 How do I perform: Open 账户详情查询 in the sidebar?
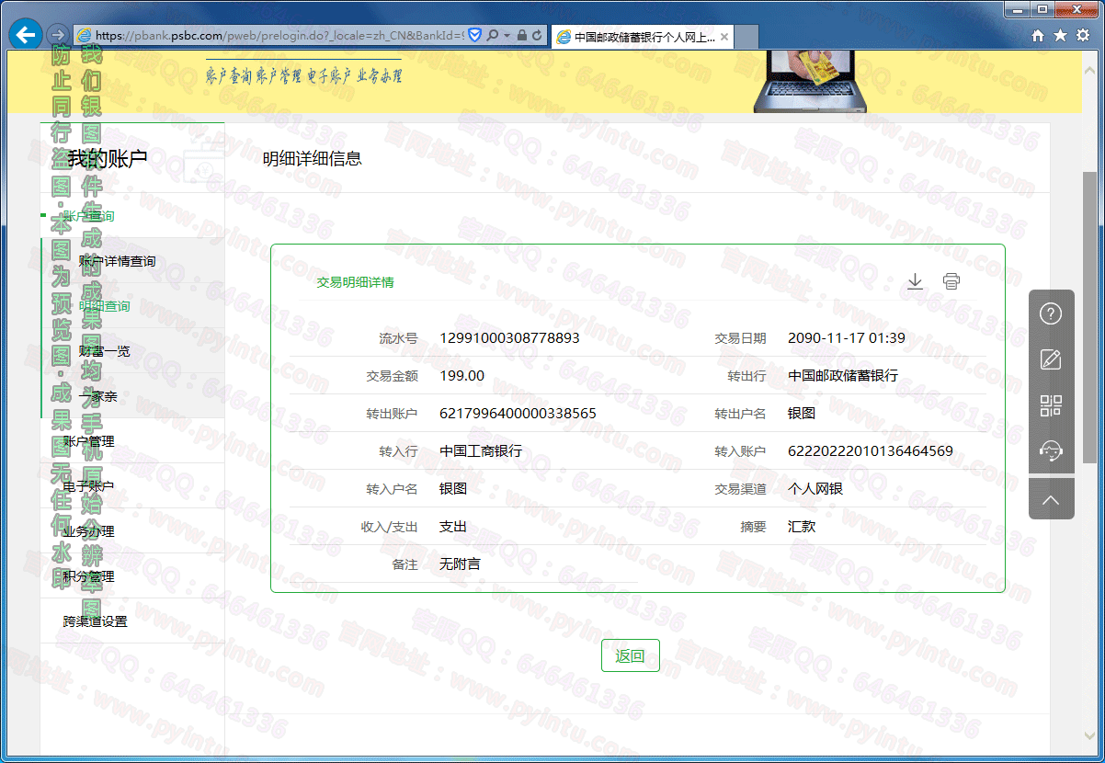click(x=117, y=261)
